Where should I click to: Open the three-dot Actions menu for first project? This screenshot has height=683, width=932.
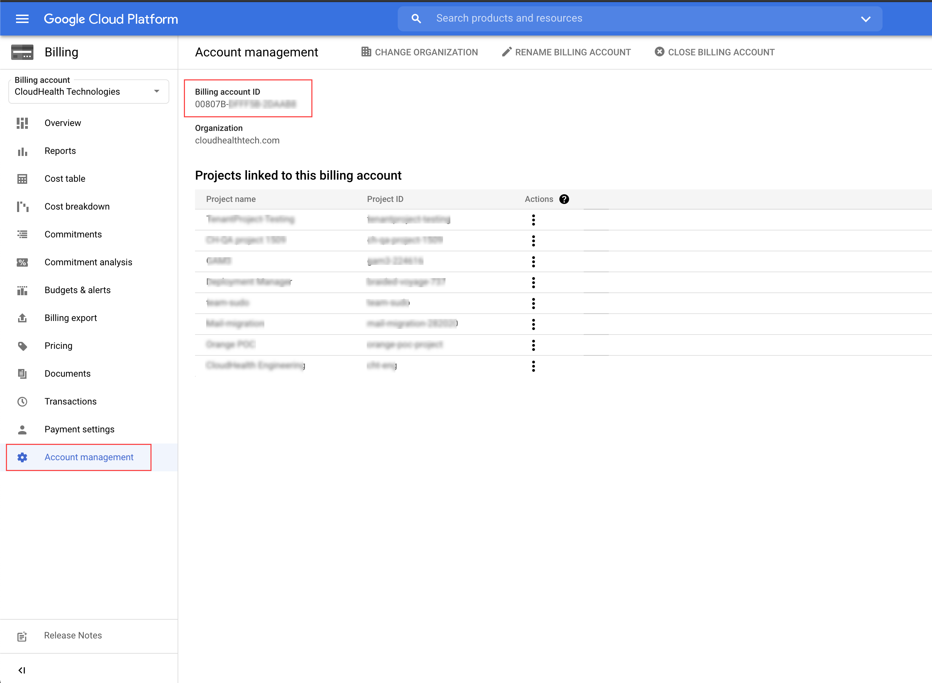point(533,220)
